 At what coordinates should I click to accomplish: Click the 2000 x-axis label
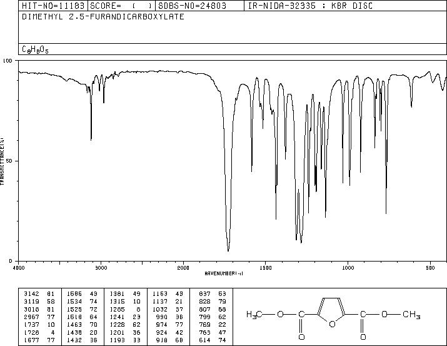tap(183, 268)
